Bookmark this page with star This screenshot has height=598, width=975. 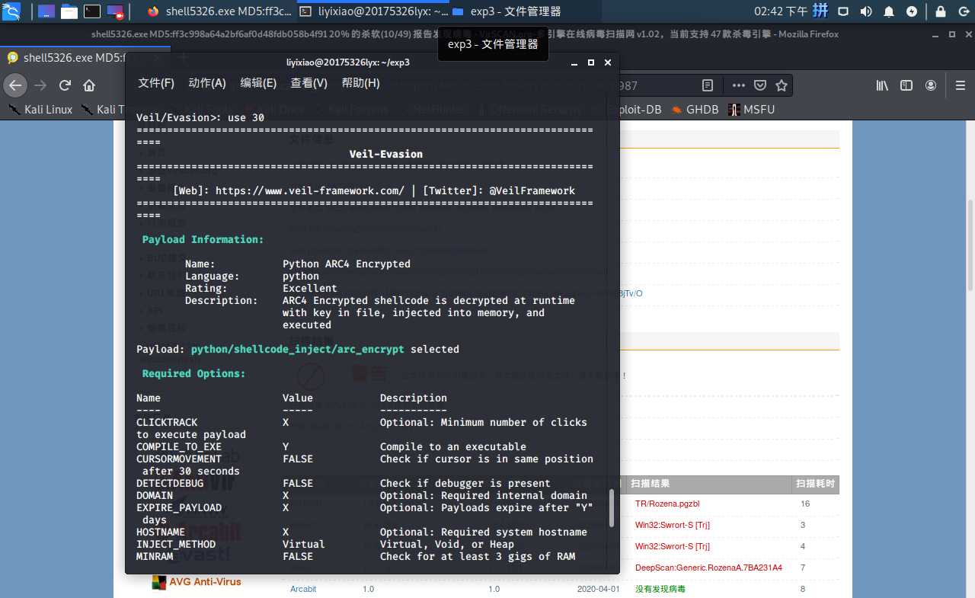pos(781,85)
